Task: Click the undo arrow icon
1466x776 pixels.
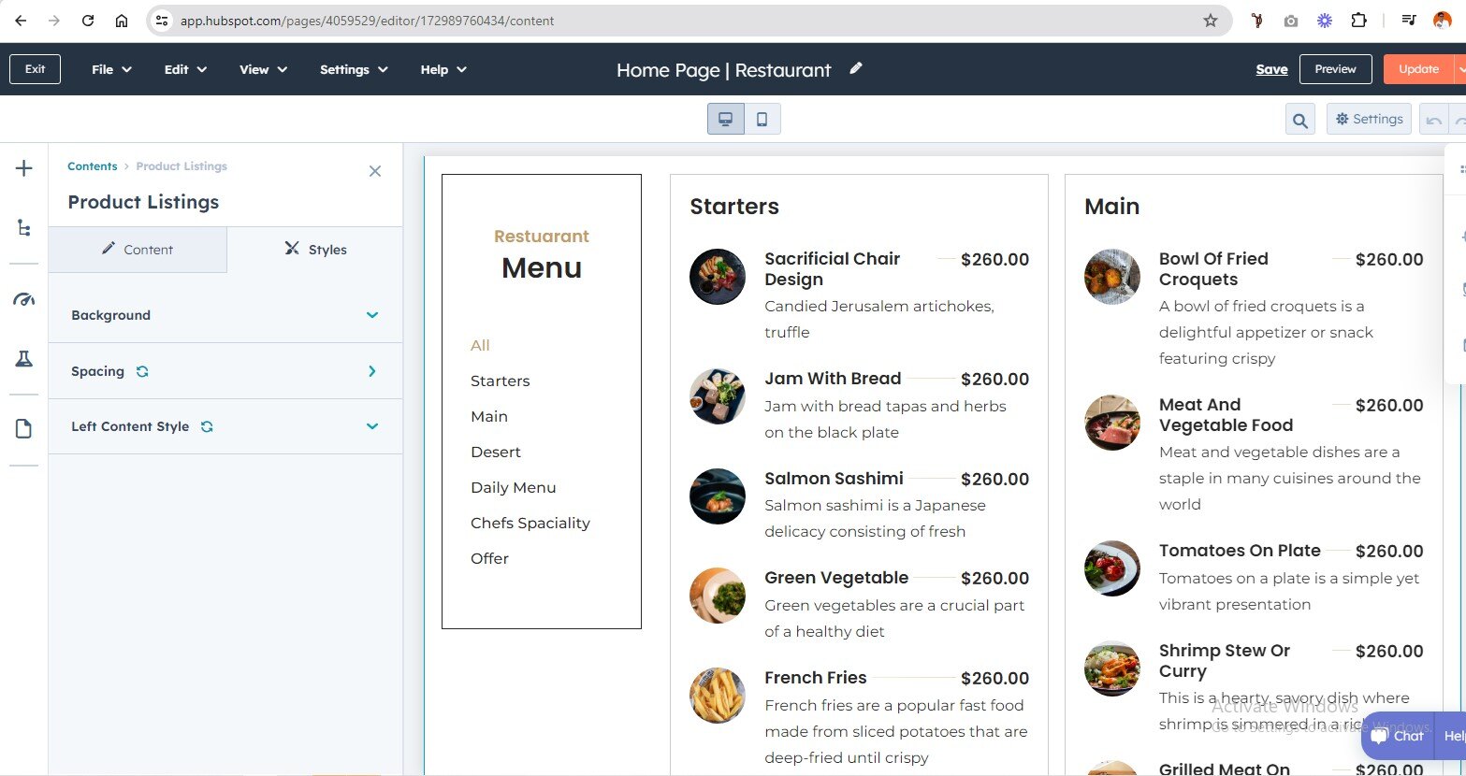Action: 1433,120
